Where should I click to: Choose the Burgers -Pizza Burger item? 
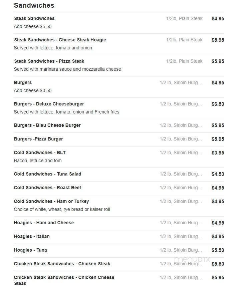(x=38, y=139)
